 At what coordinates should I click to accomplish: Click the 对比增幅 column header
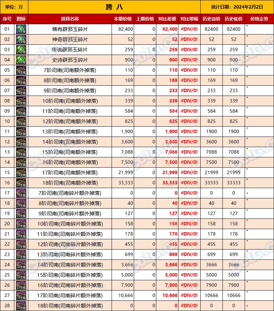[x=189, y=19]
